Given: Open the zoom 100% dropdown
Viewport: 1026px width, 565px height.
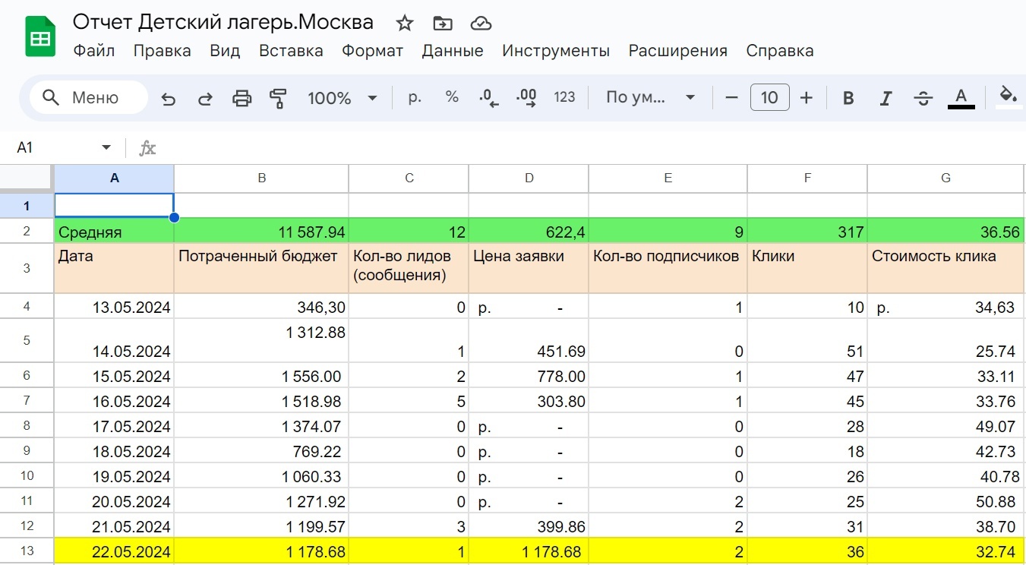Looking at the screenshot, I should [x=343, y=98].
